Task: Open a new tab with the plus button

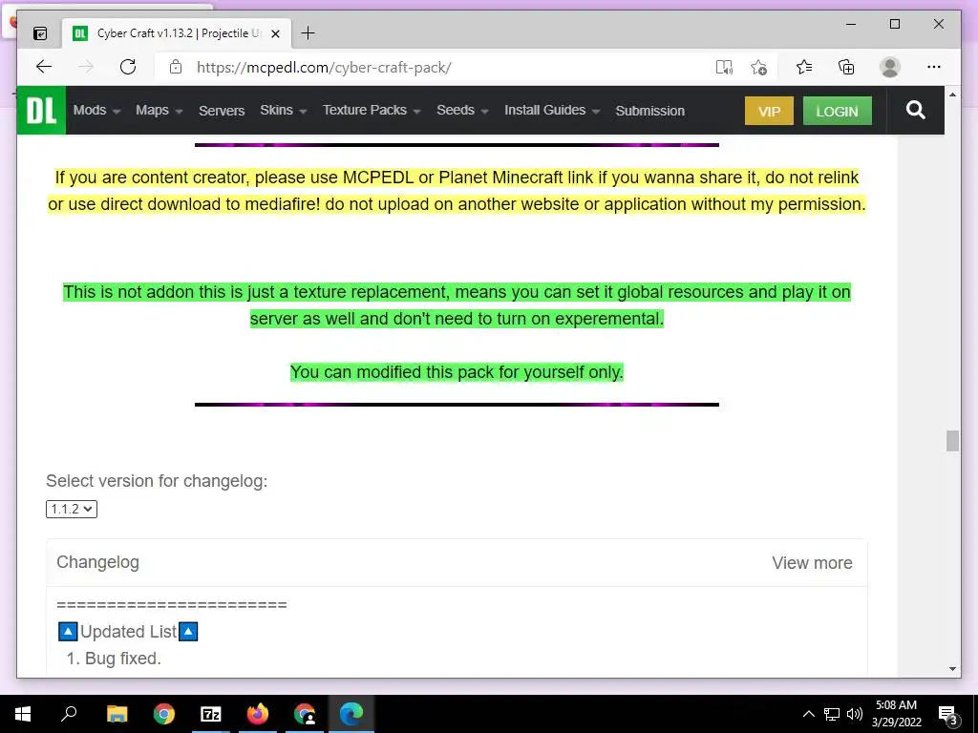Action: [x=308, y=33]
